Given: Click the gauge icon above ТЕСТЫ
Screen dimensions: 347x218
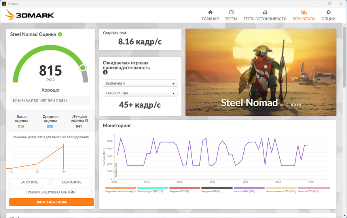Looking at the screenshot, I should (231, 12).
